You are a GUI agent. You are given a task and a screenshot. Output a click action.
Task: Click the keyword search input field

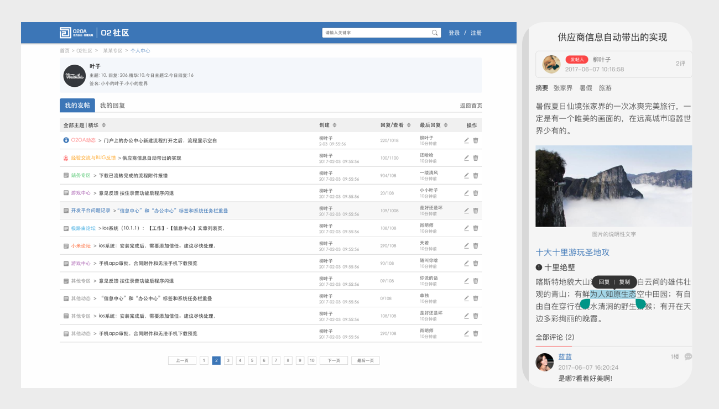(x=376, y=33)
